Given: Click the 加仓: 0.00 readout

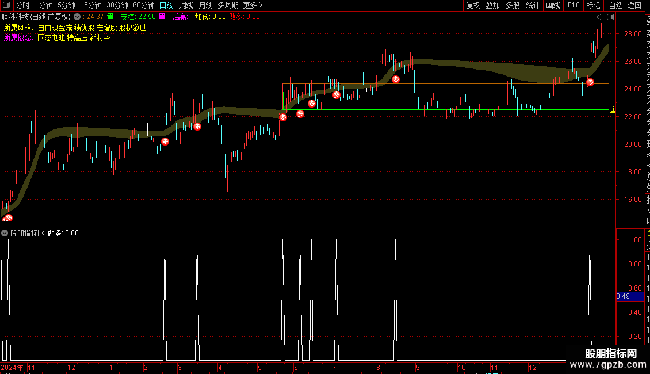Looking at the screenshot, I should 210,17.
